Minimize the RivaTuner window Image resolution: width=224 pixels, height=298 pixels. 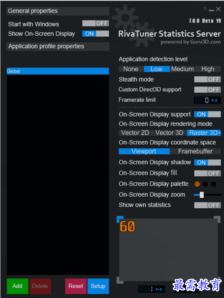click(x=211, y=10)
